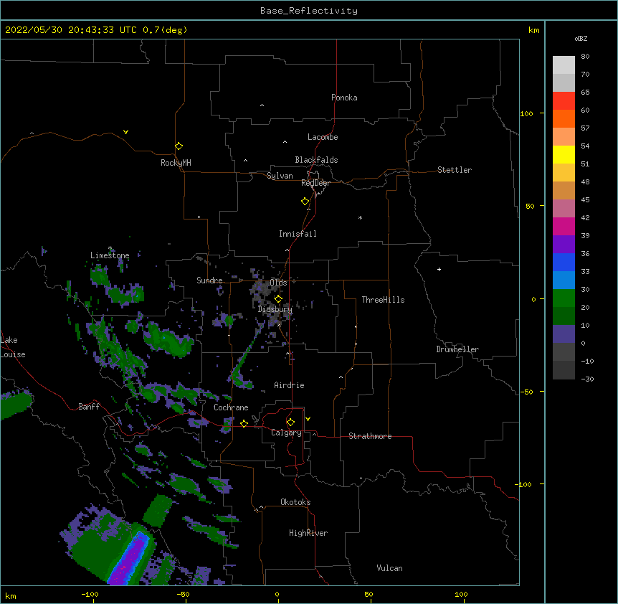Click the magenta legend swatch at 42 dBZ
Viewport: 618px width, 604px height.
(564, 226)
